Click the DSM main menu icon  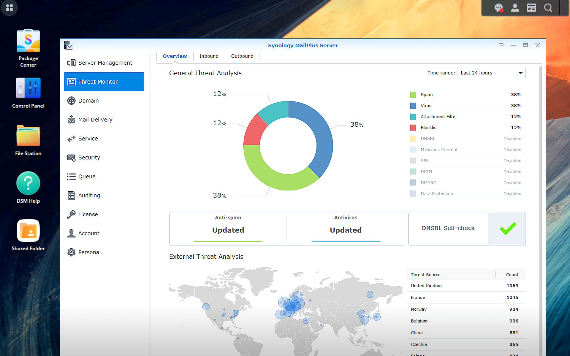(9, 8)
